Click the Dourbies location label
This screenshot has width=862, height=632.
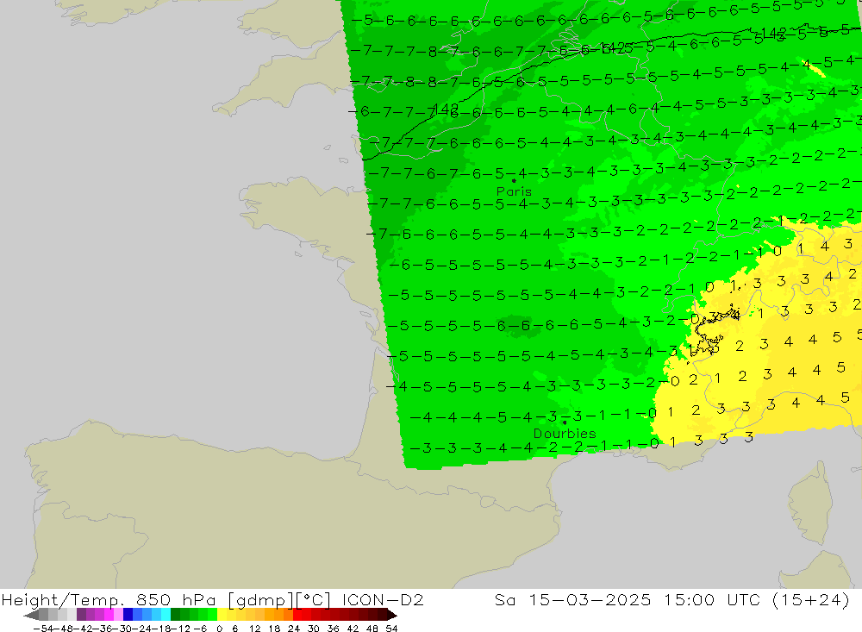[x=565, y=434]
